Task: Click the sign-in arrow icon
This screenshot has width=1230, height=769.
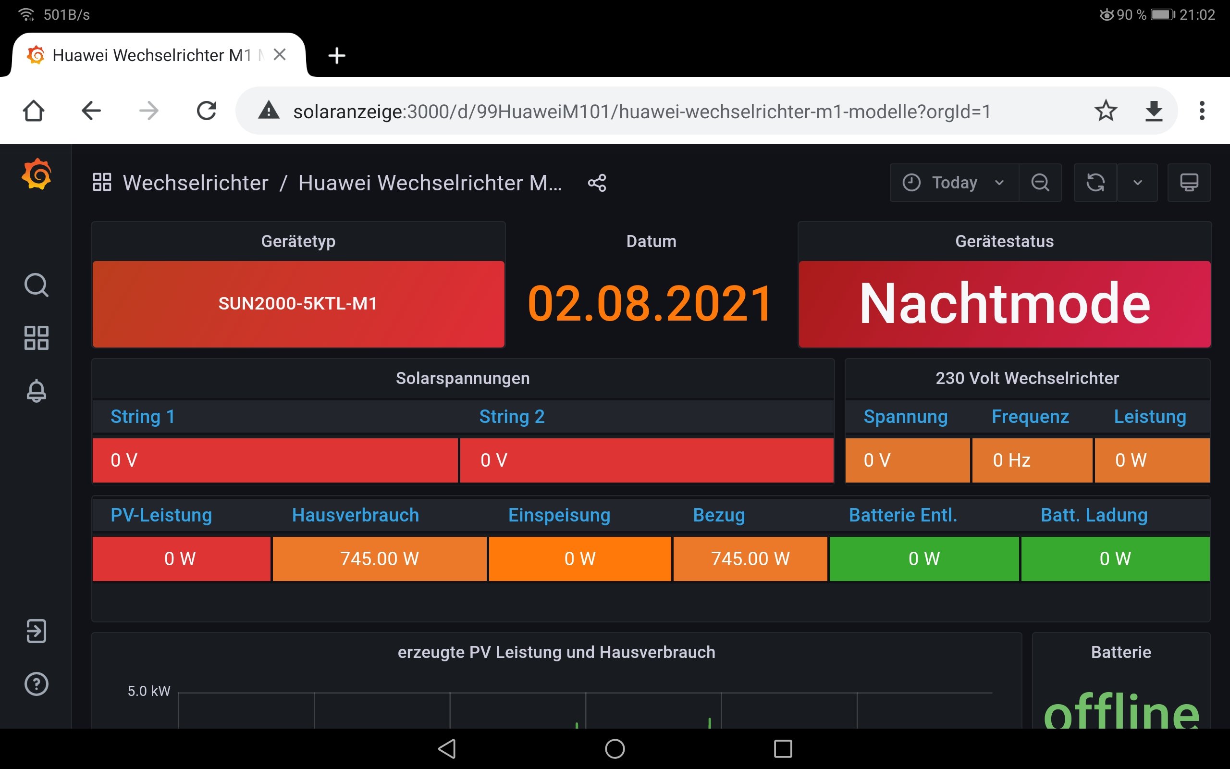Action: click(x=37, y=631)
